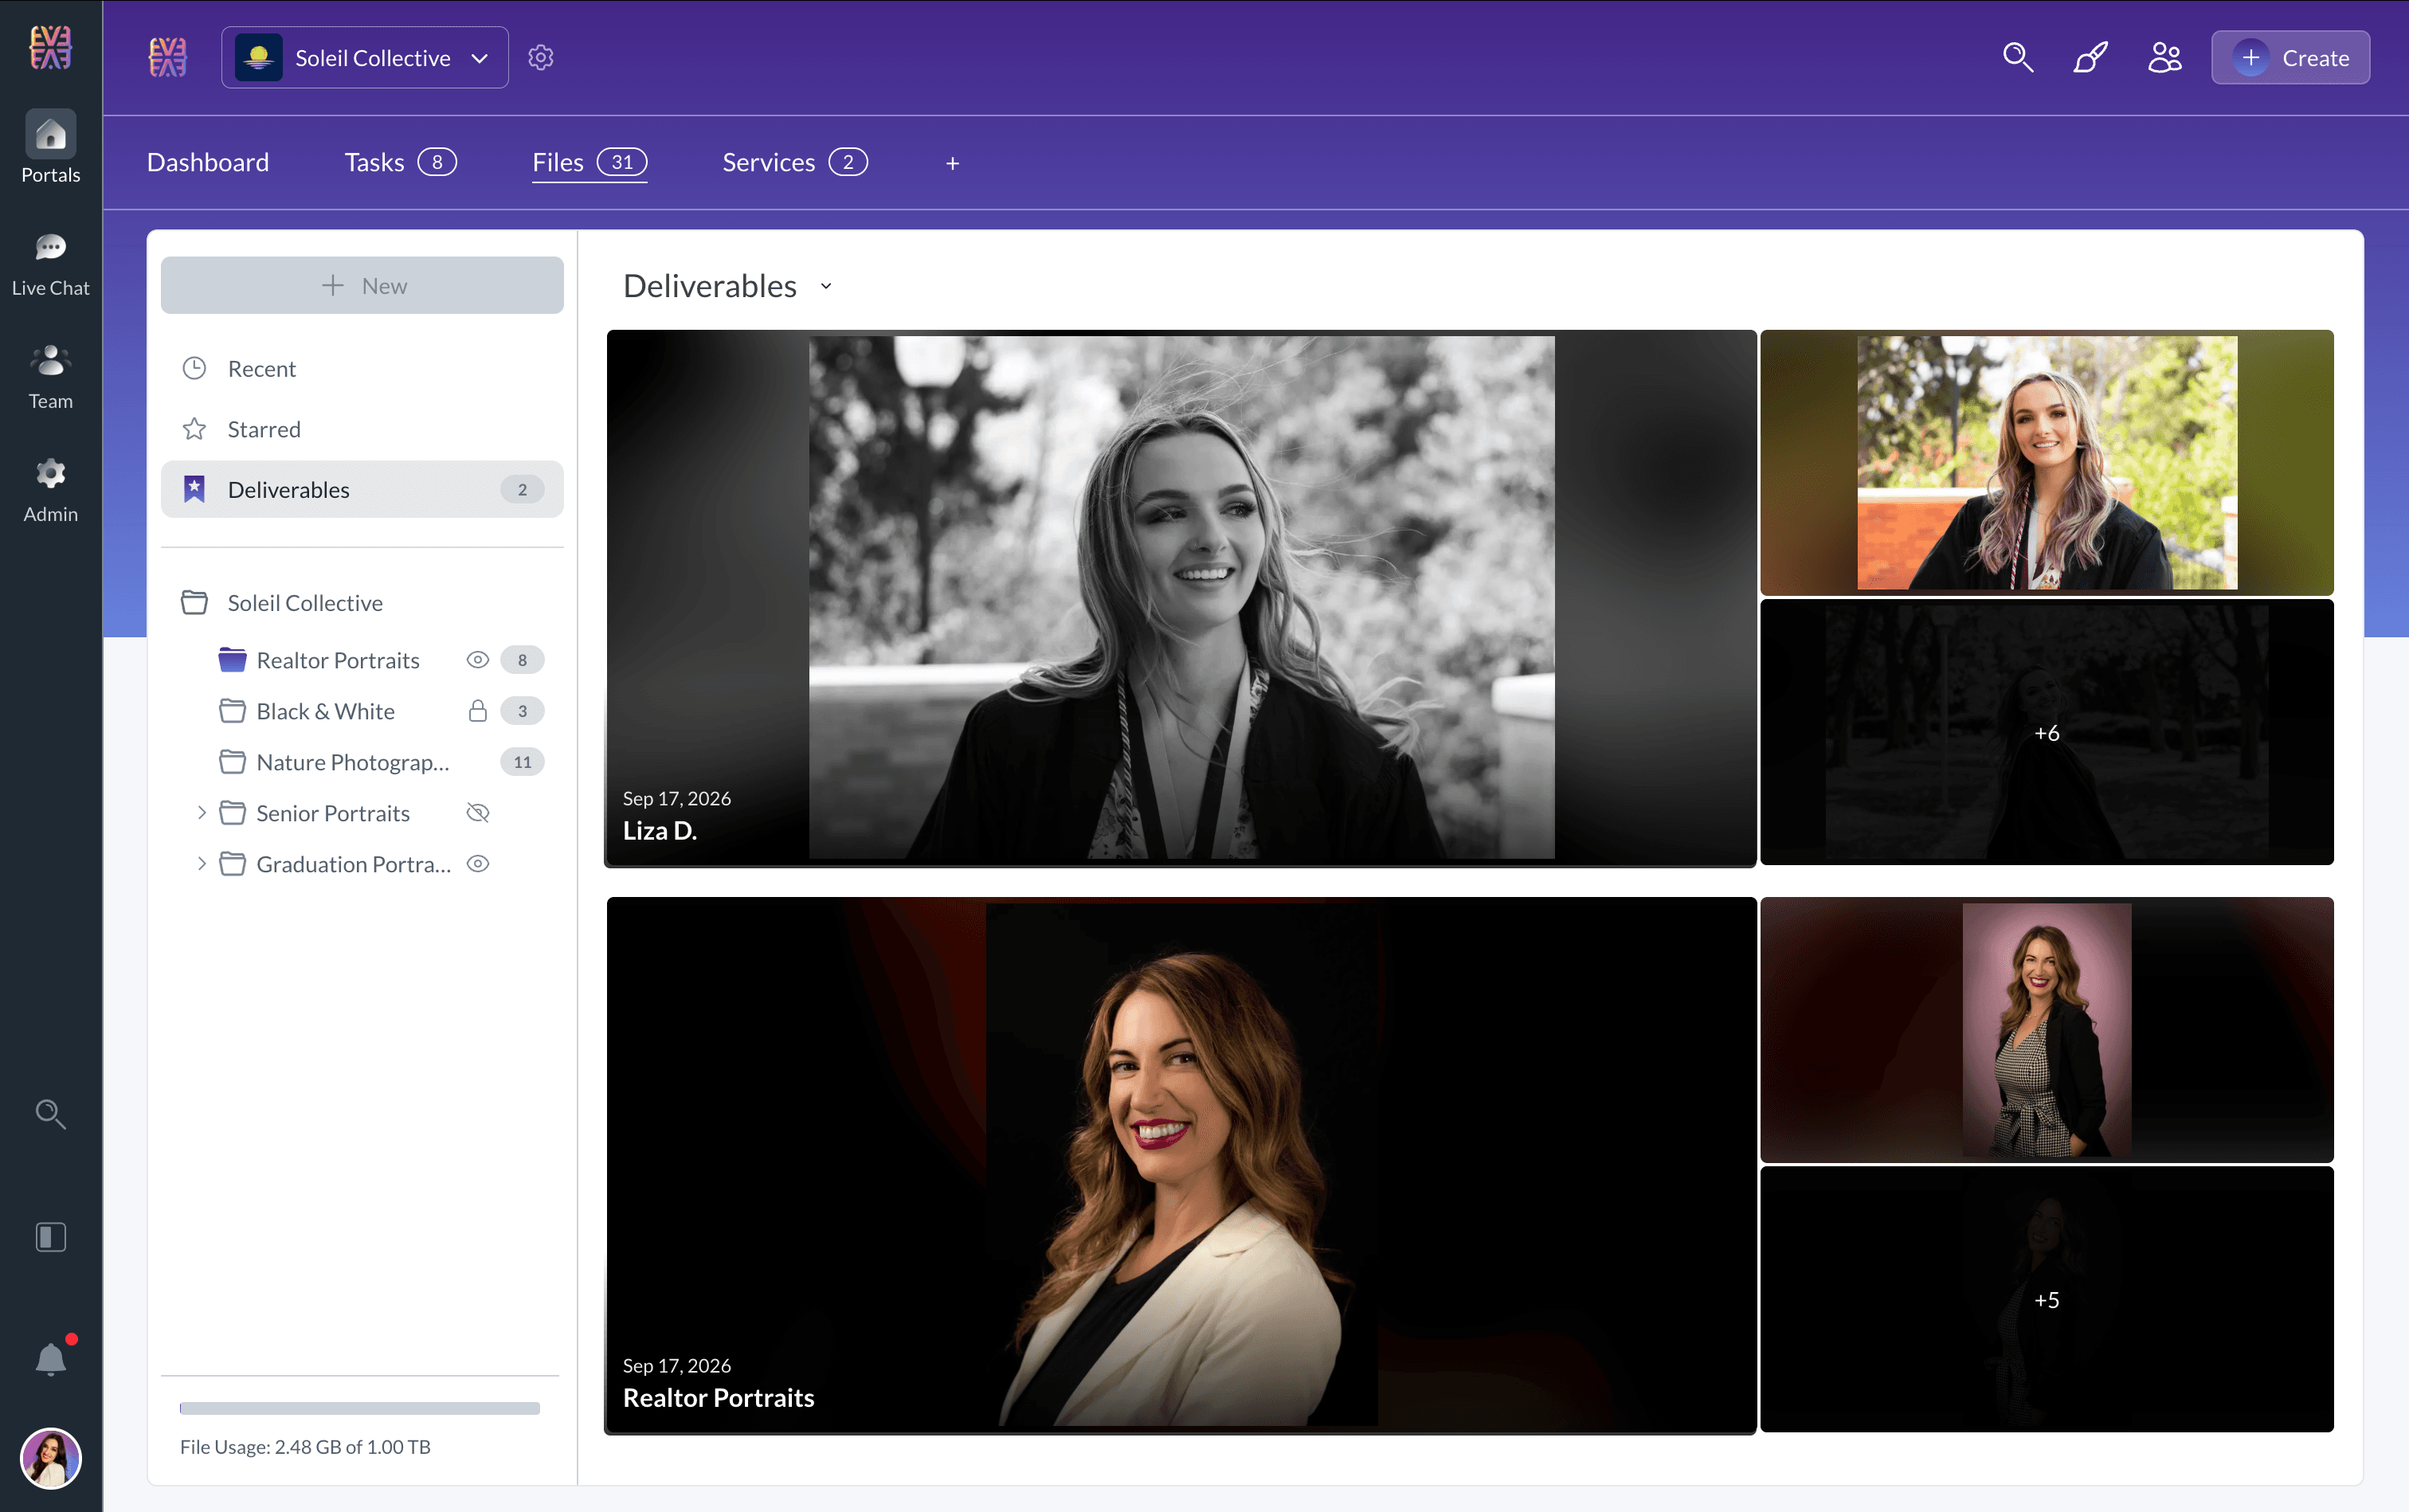Open the pink backdrop portrait thumbnail
2409x1512 pixels.
pyautogui.click(x=2047, y=1029)
